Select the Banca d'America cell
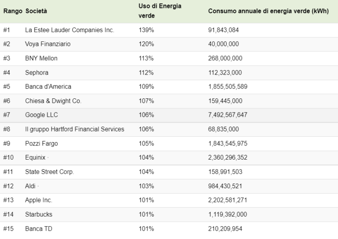 coord(48,86)
